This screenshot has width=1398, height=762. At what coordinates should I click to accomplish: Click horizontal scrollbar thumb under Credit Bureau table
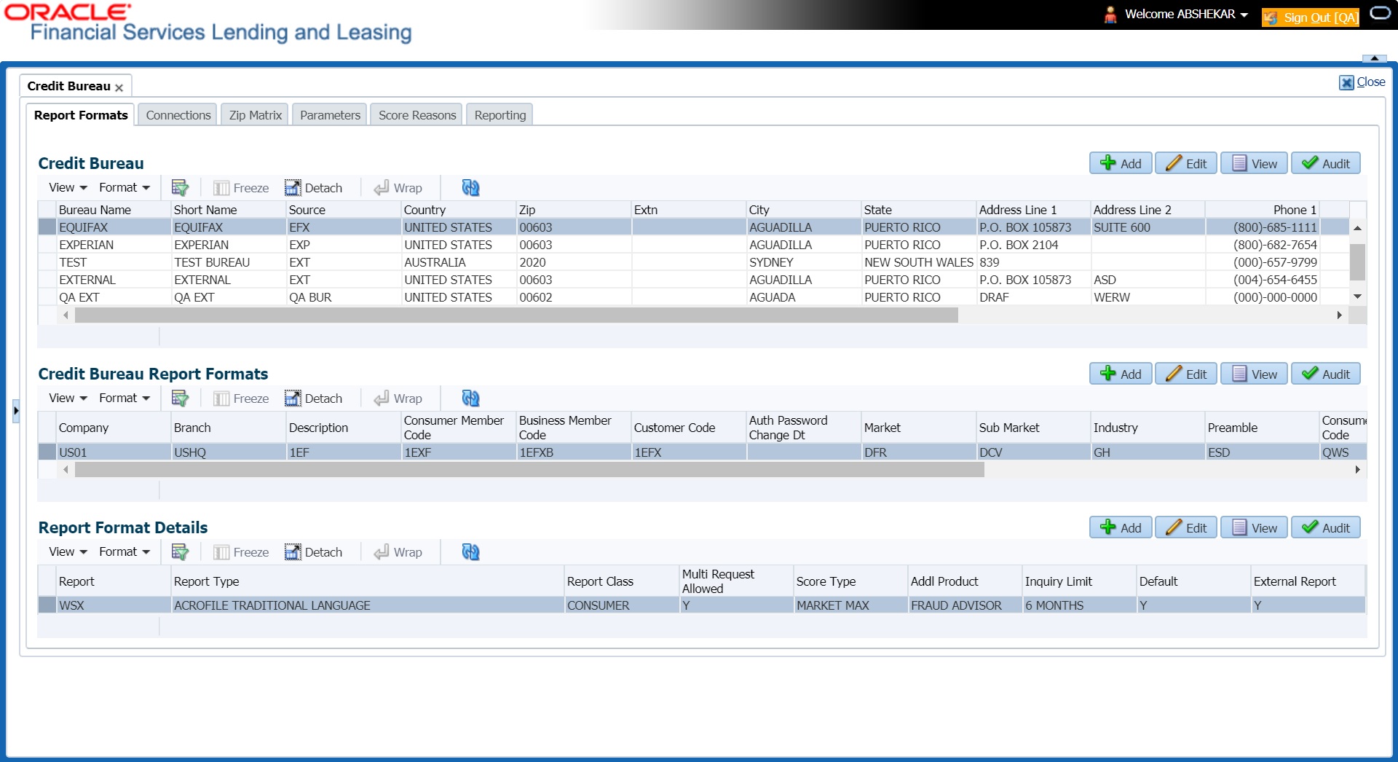click(x=516, y=315)
